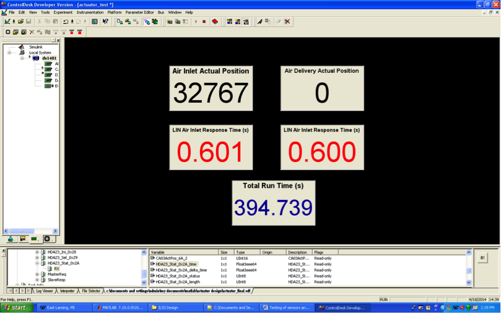Open the dropdown arrow next to Undo
The width and height of the screenshot is (501, 313).
(x=72, y=22)
